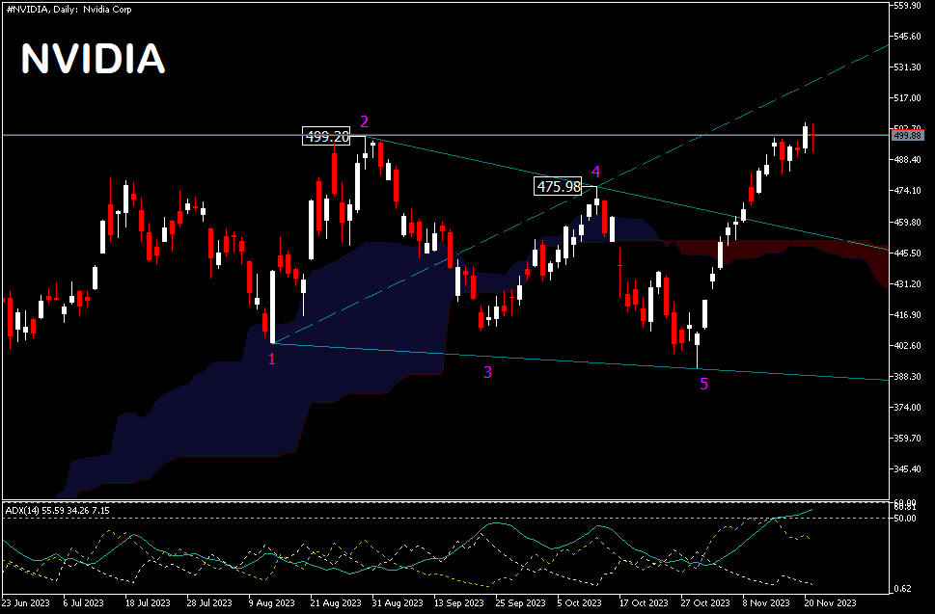935x614 pixels.
Task: Click the magenta wave label 4
Action: click(595, 172)
